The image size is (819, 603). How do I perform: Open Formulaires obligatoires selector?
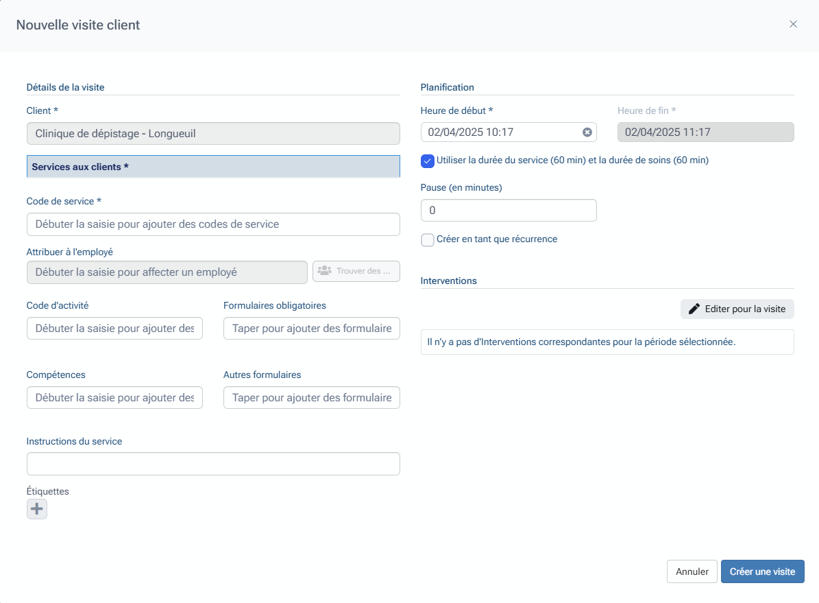pos(311,329)
